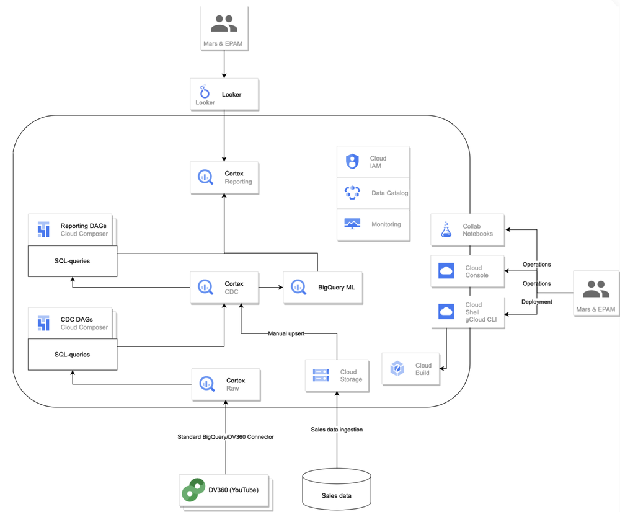Click the Cloud Console cloud icon

pyautogui.click(x=446, y=271)
